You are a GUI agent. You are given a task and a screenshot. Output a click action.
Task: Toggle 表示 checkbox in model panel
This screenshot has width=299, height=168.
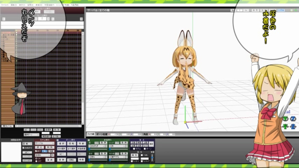(36, 151)
